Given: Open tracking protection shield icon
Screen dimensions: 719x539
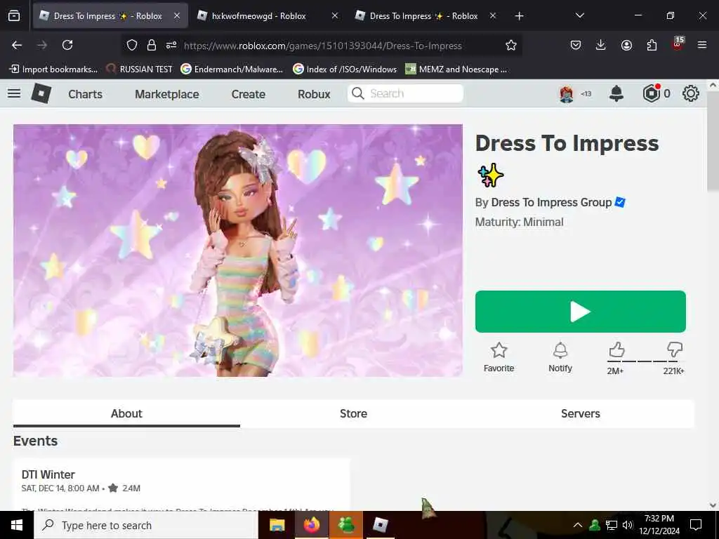Looking at the screenshot, I should coord(132,45).
